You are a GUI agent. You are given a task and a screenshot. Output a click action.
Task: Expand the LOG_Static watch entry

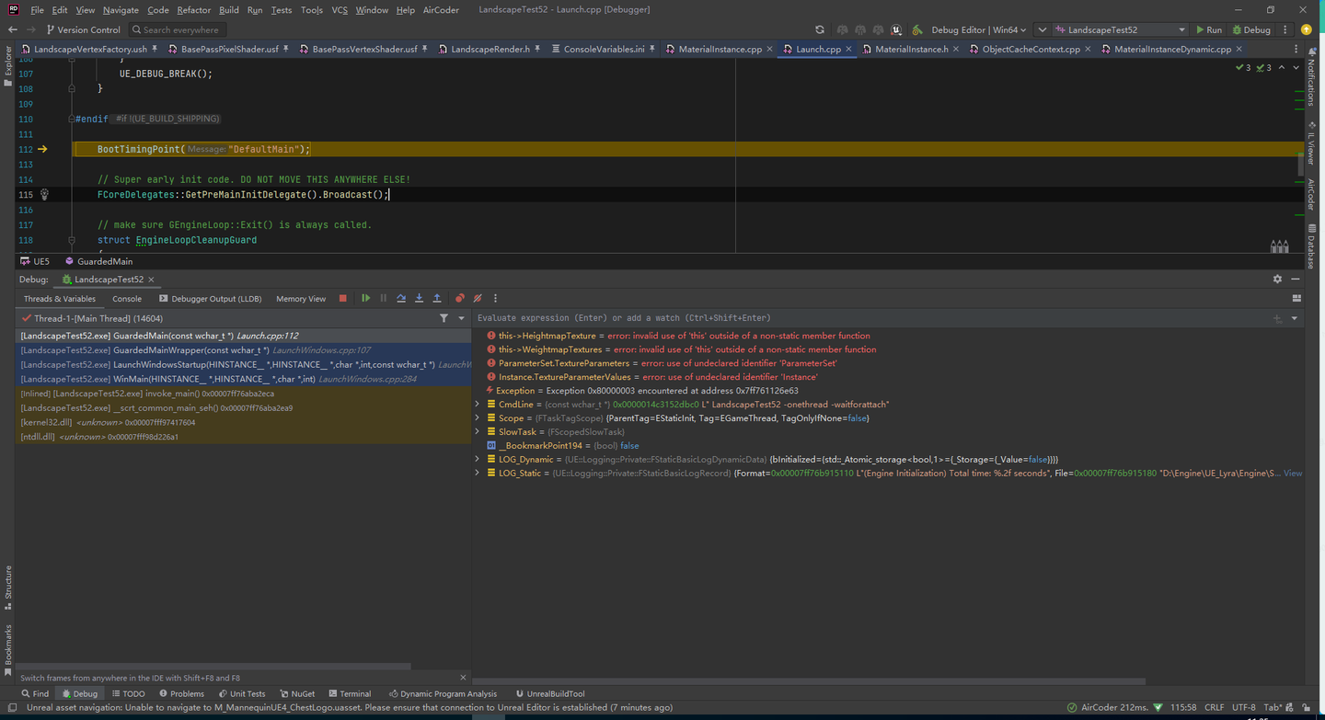(x=476, y=473)
